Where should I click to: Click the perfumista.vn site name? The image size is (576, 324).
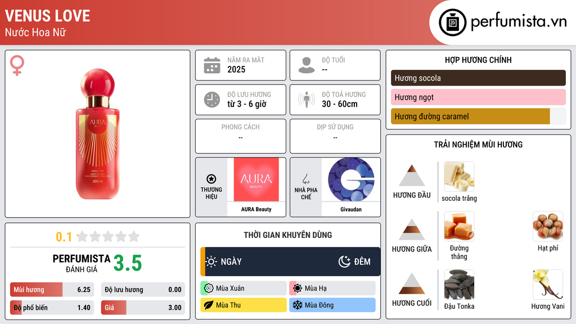point(519,22)
